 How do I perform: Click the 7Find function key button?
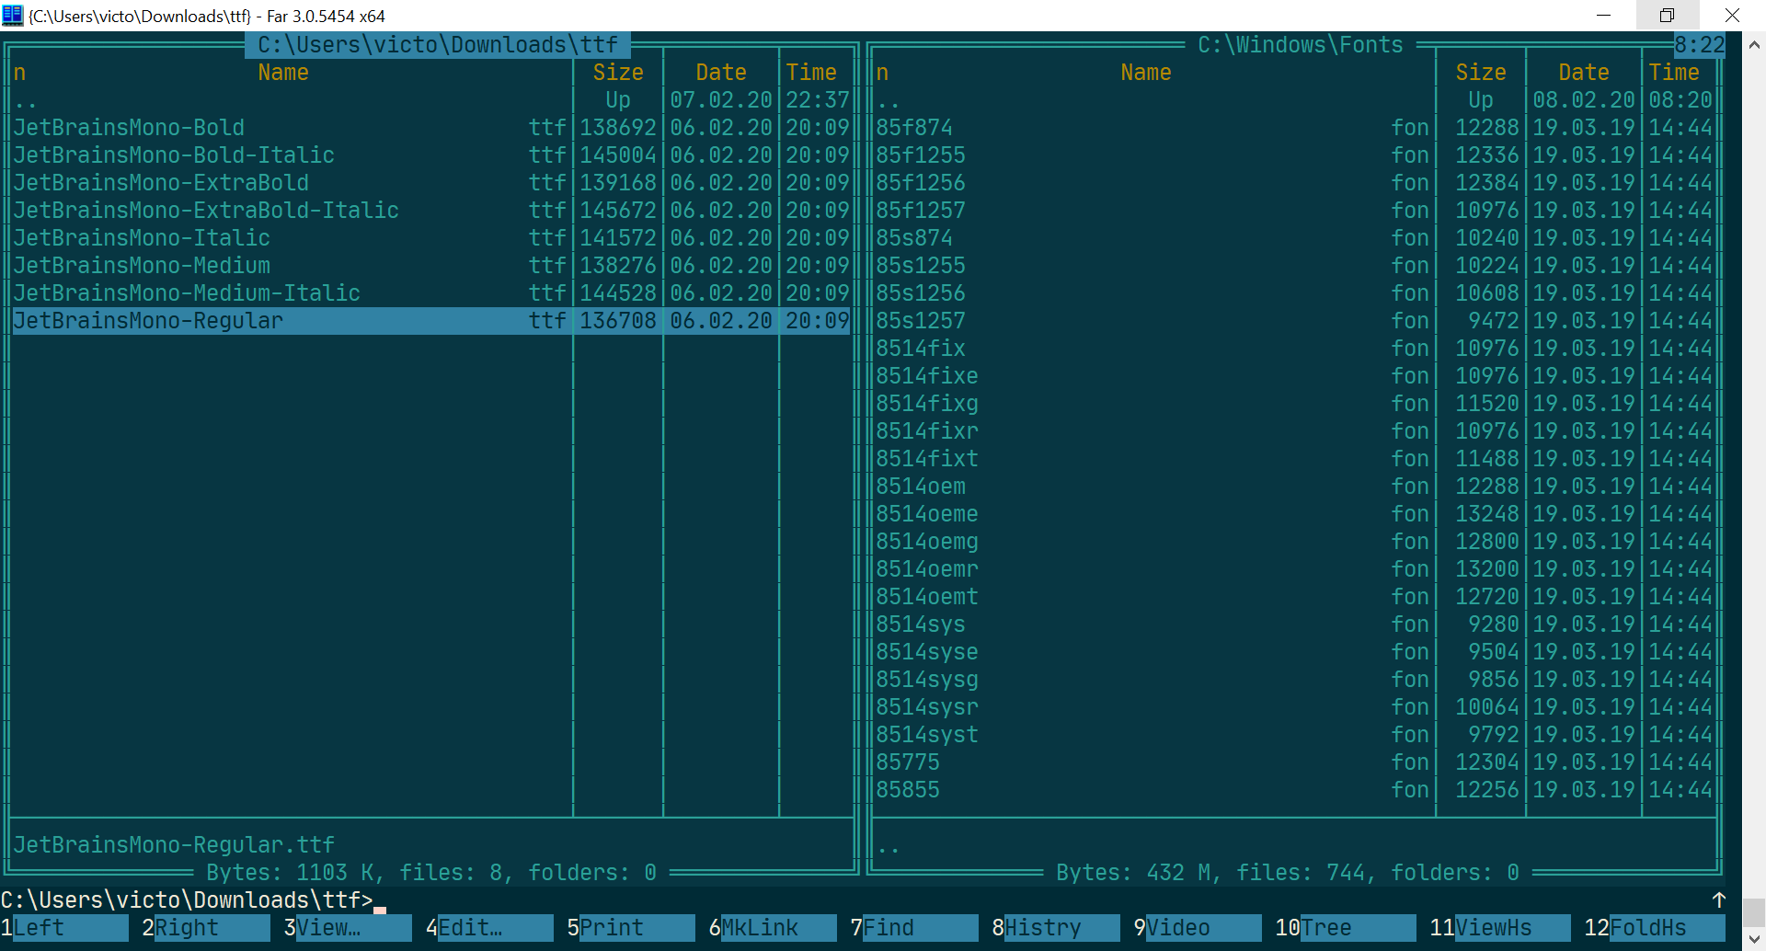click(x=914, y=927)
